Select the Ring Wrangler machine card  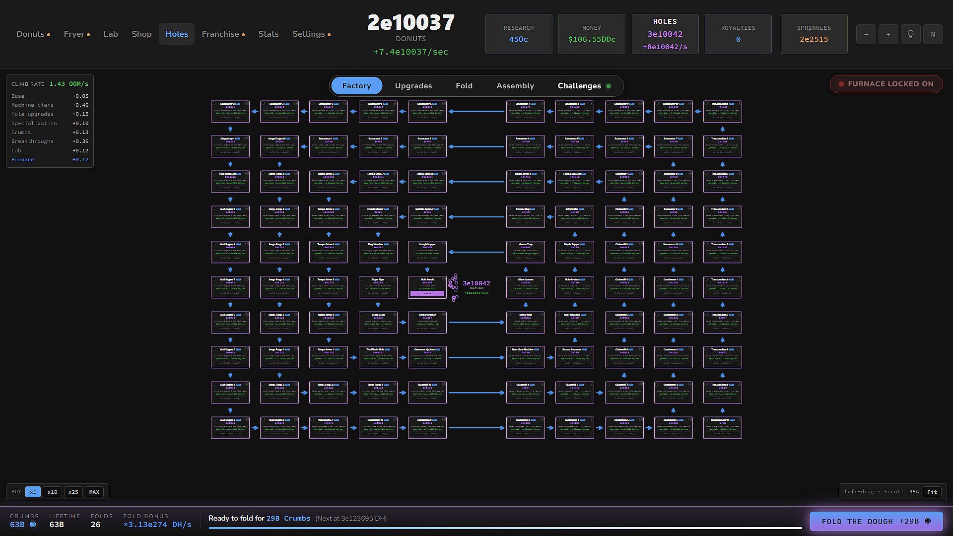point(378,252)
